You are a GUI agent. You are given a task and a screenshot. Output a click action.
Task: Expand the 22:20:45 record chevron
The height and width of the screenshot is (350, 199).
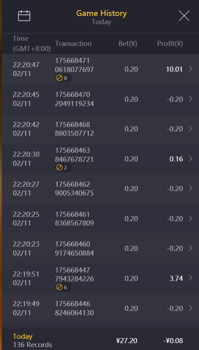coord(191,99)
